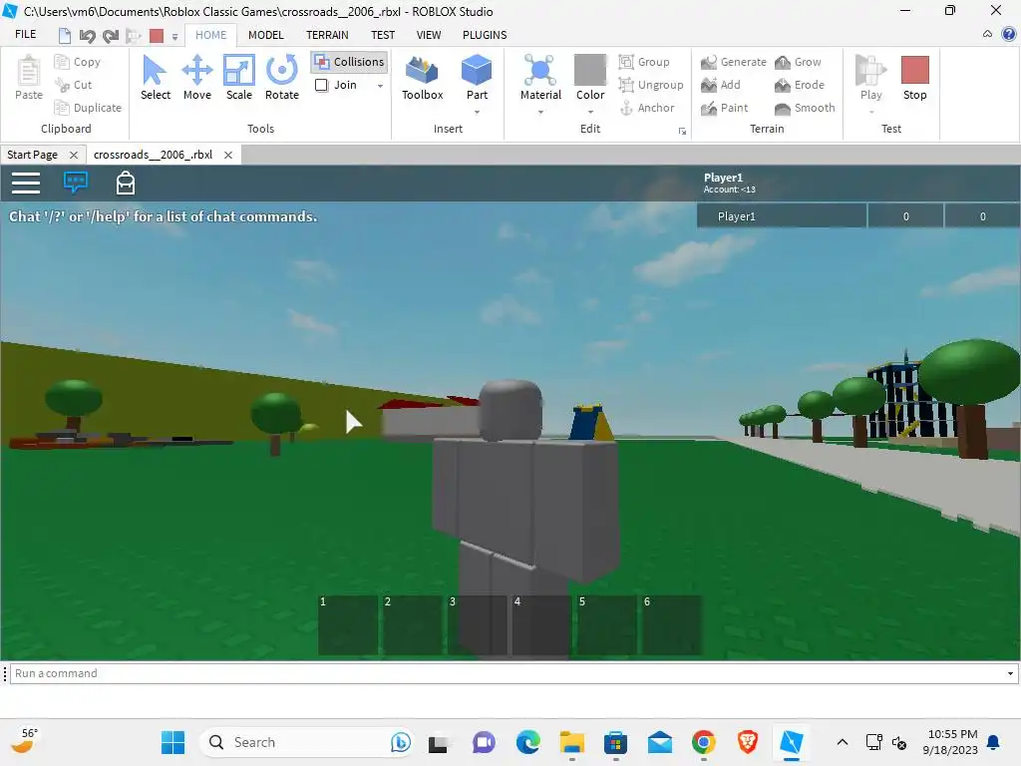
Task: Expand the Part dropdown arrow
Action: coord(477,112)
